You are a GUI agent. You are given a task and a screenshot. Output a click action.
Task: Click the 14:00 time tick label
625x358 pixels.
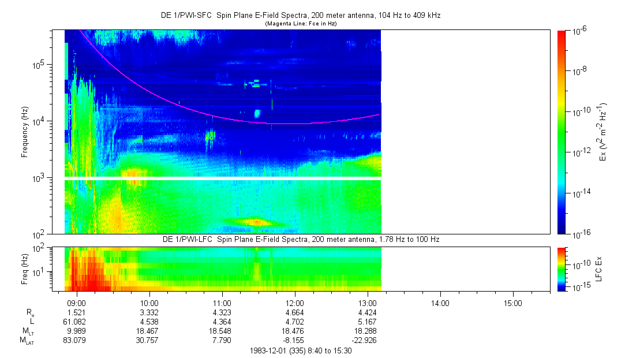(440, 303)
